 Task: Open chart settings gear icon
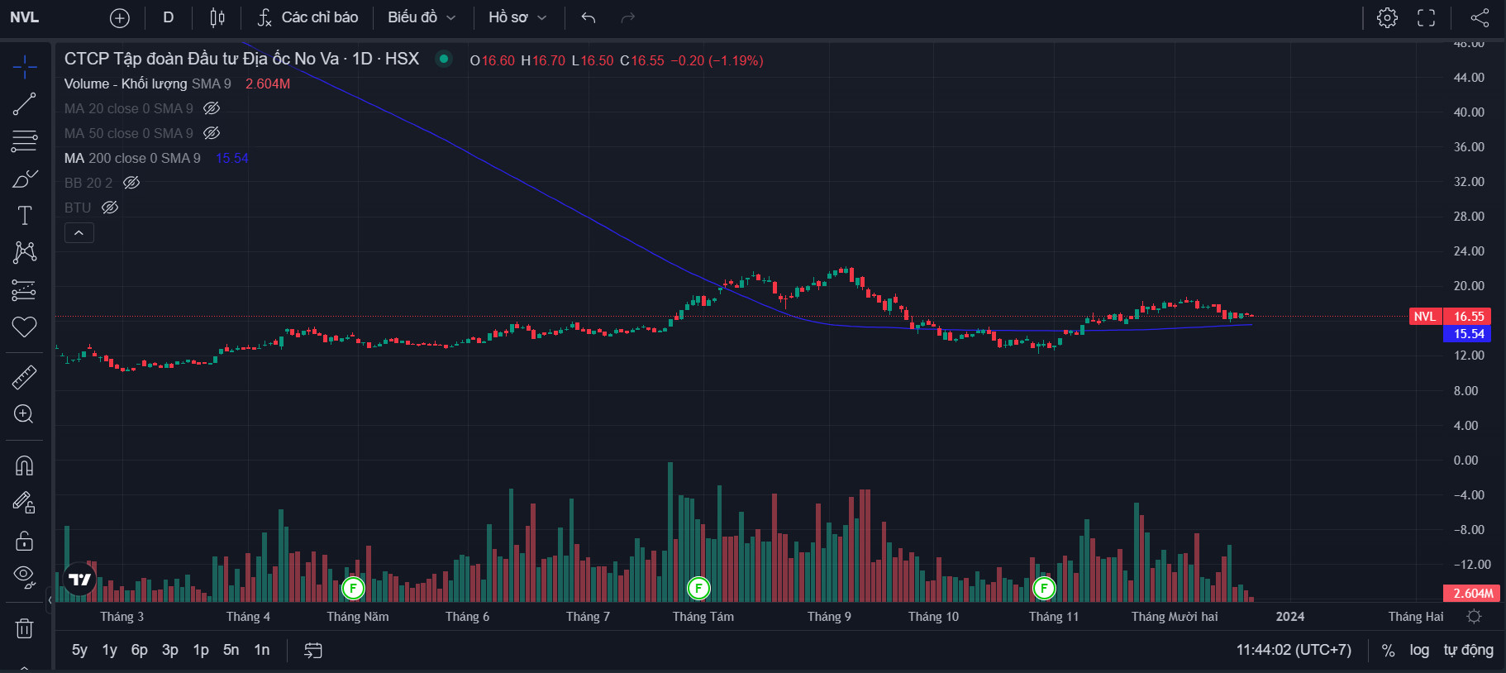coord(1387,17)
